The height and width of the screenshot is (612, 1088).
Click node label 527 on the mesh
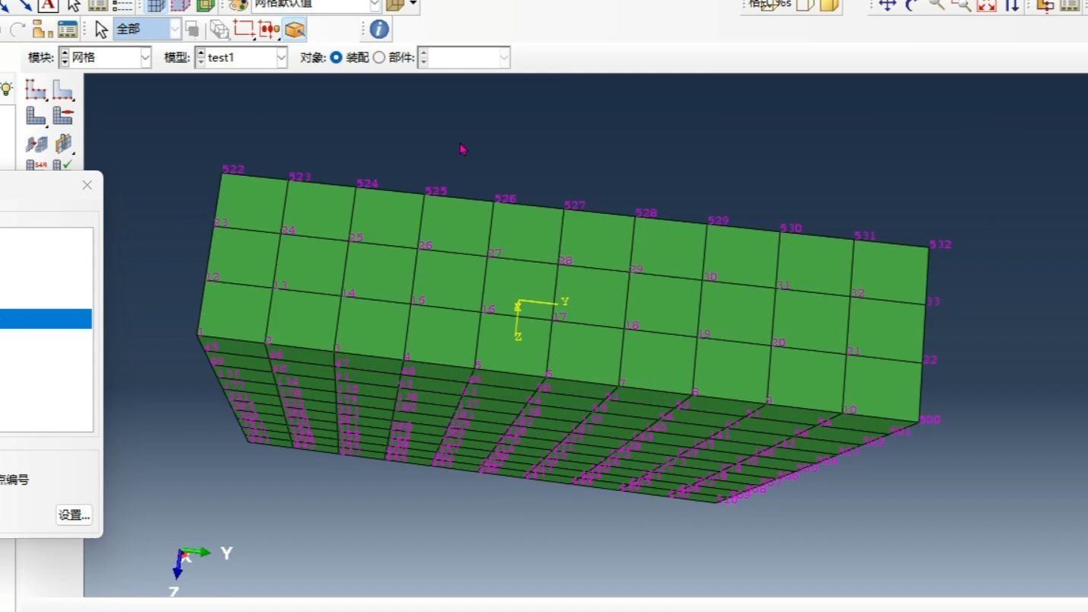click(x=575, y=206)
